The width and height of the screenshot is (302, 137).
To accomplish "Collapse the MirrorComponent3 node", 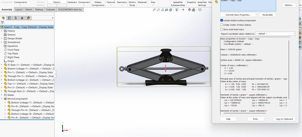I will tap(2, 99).
